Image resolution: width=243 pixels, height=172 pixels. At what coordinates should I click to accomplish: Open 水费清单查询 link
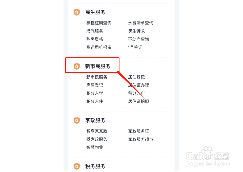(140, 23)
